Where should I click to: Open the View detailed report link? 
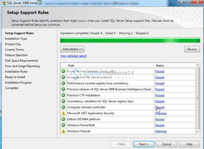coord(73,56)
